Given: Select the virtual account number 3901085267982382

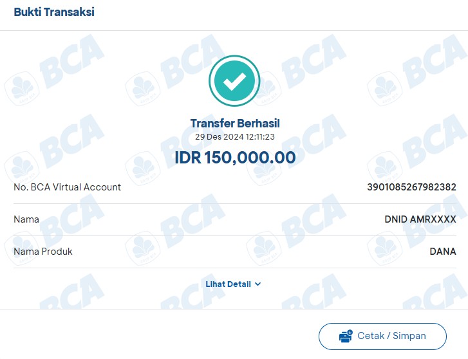Looking at the screenshot, I should point(411,187).
